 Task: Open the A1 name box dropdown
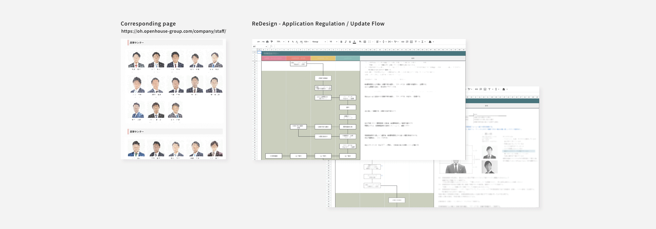(266, 46)
